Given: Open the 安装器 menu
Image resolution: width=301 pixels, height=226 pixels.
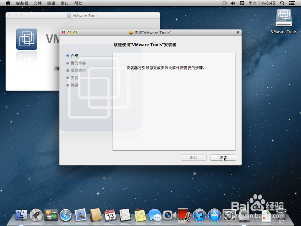Looking at the screenshot, I should tap(22, 3).
